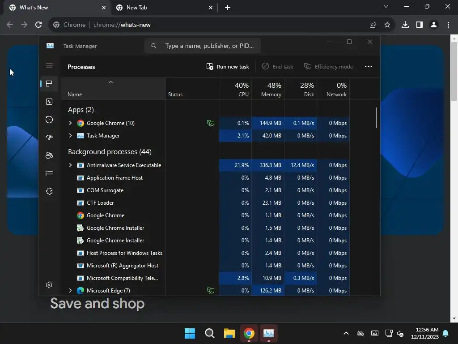Open the Task Manager hamburger navigation menu
Screen dimensions: 458x344
[49, 66]
